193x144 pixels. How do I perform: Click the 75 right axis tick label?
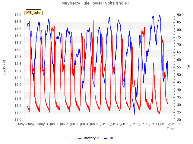[179, 37]
